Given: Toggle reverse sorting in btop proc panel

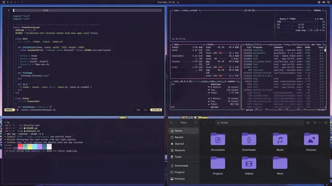Looking at the screenshot, I should point(295,44).
